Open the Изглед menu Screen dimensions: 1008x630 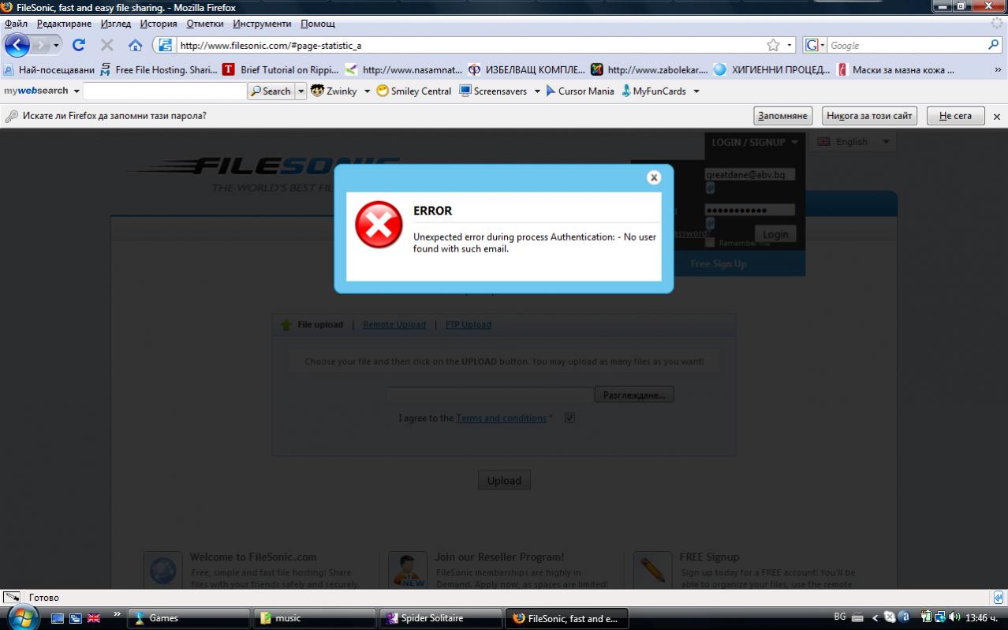pos(116,24)
